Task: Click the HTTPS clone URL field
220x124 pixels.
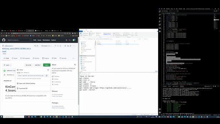Action: (31, 76)
